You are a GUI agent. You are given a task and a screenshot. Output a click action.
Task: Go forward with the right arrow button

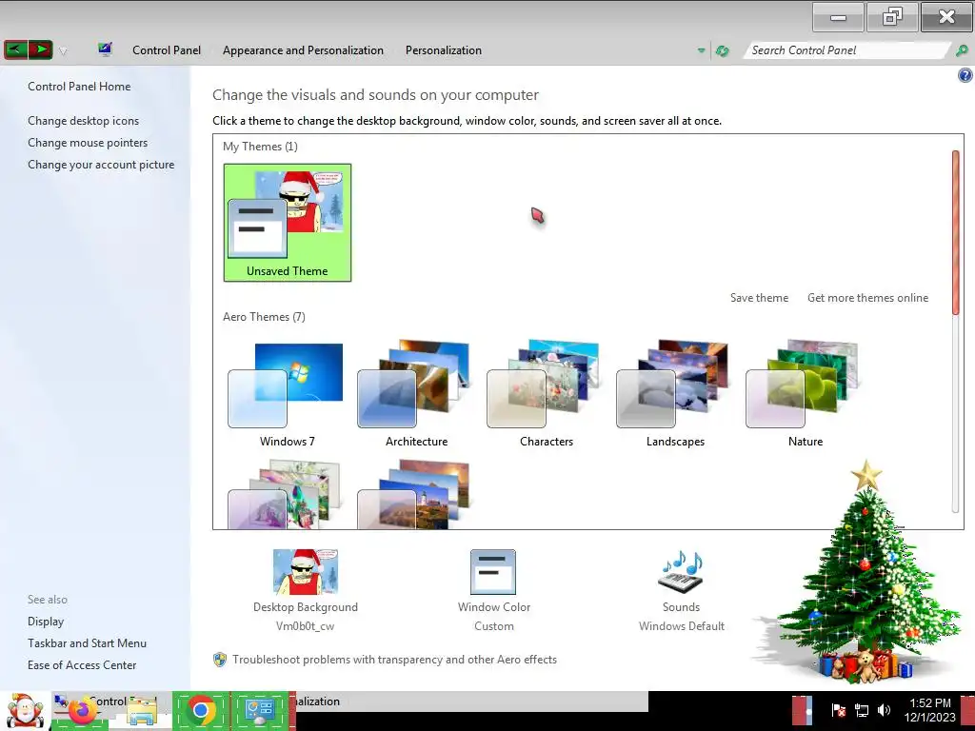point(40,49)
